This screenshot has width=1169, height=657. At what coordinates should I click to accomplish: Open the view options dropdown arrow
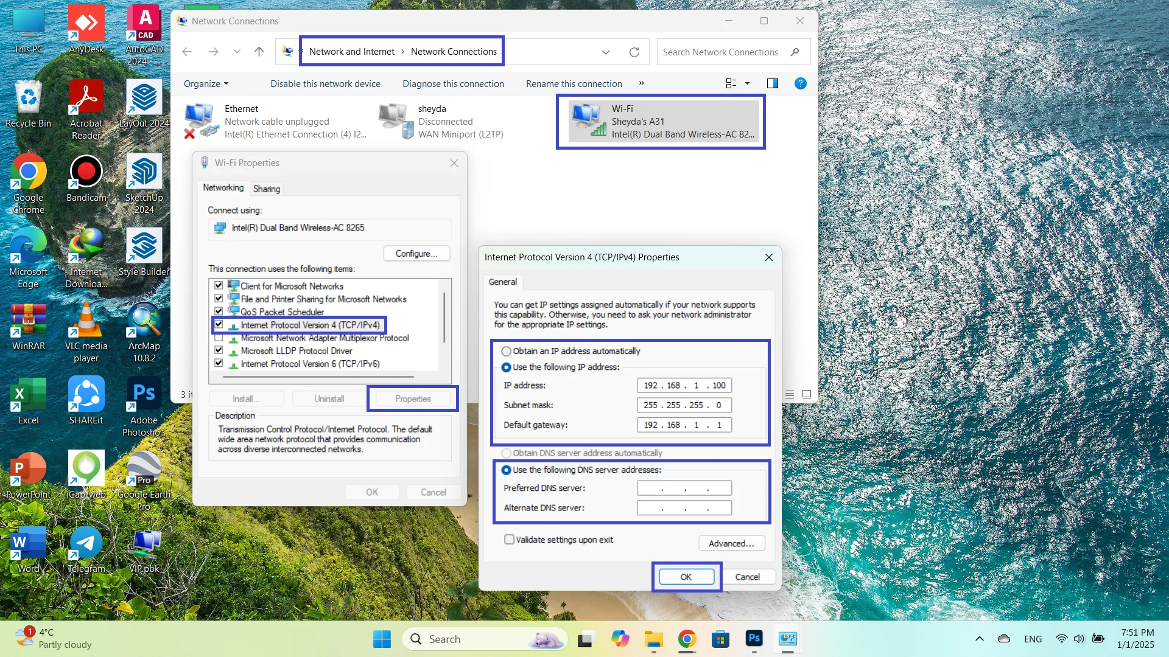click(747, 83)
